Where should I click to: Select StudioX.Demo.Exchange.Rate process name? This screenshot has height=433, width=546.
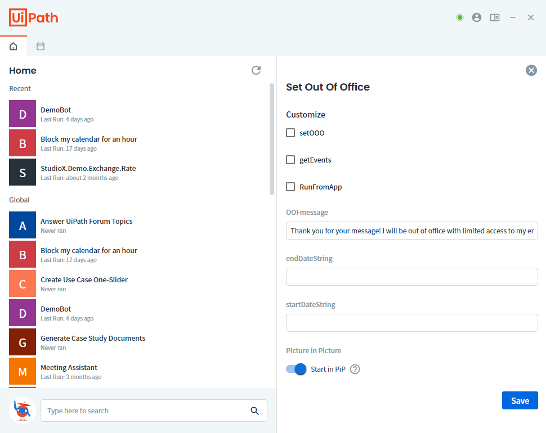click(88, 168)
